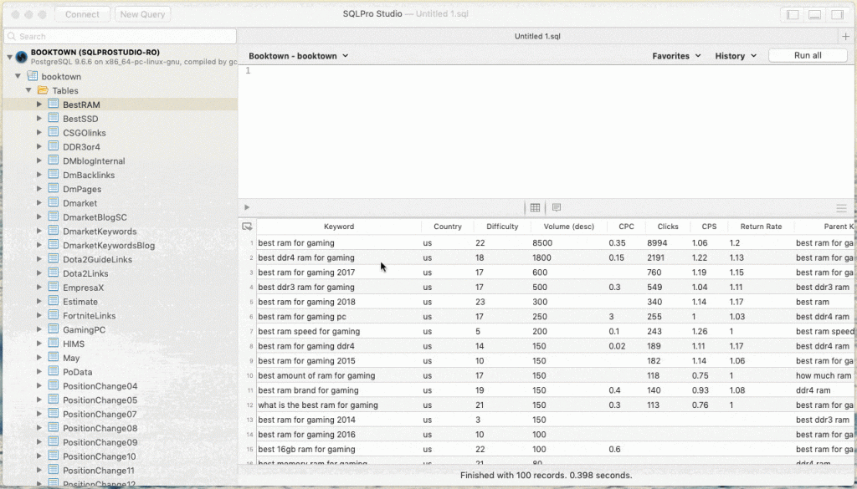
Task: Run the query using the play arrow icon
Action: (x=245, y=206)
